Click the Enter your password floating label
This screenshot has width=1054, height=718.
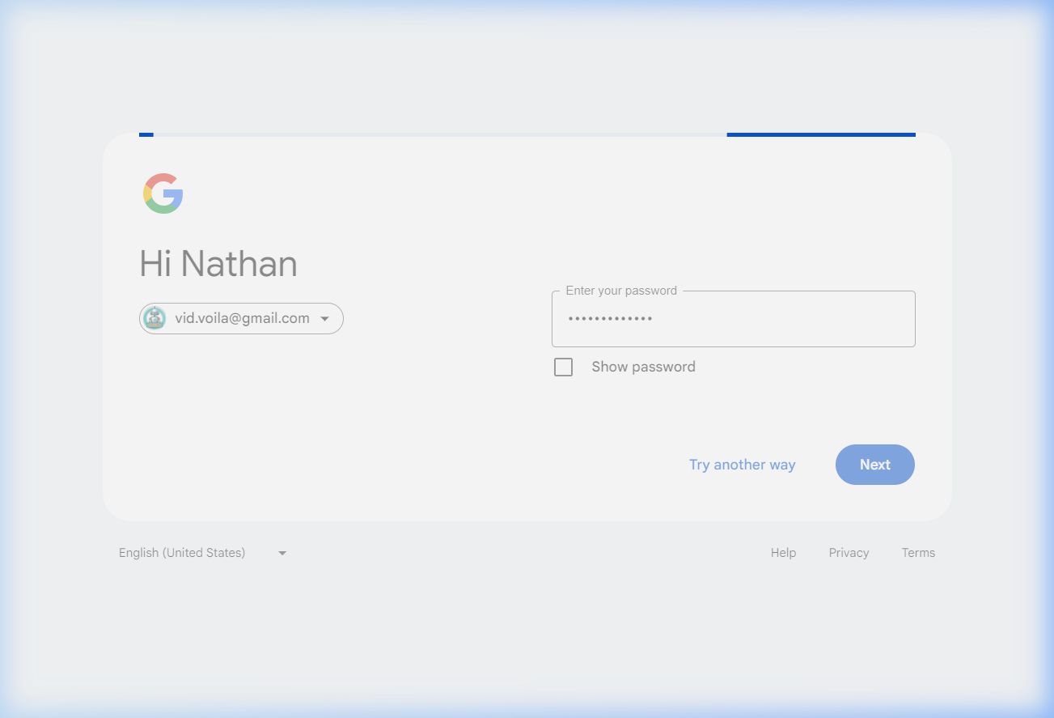tap(621, 291)
